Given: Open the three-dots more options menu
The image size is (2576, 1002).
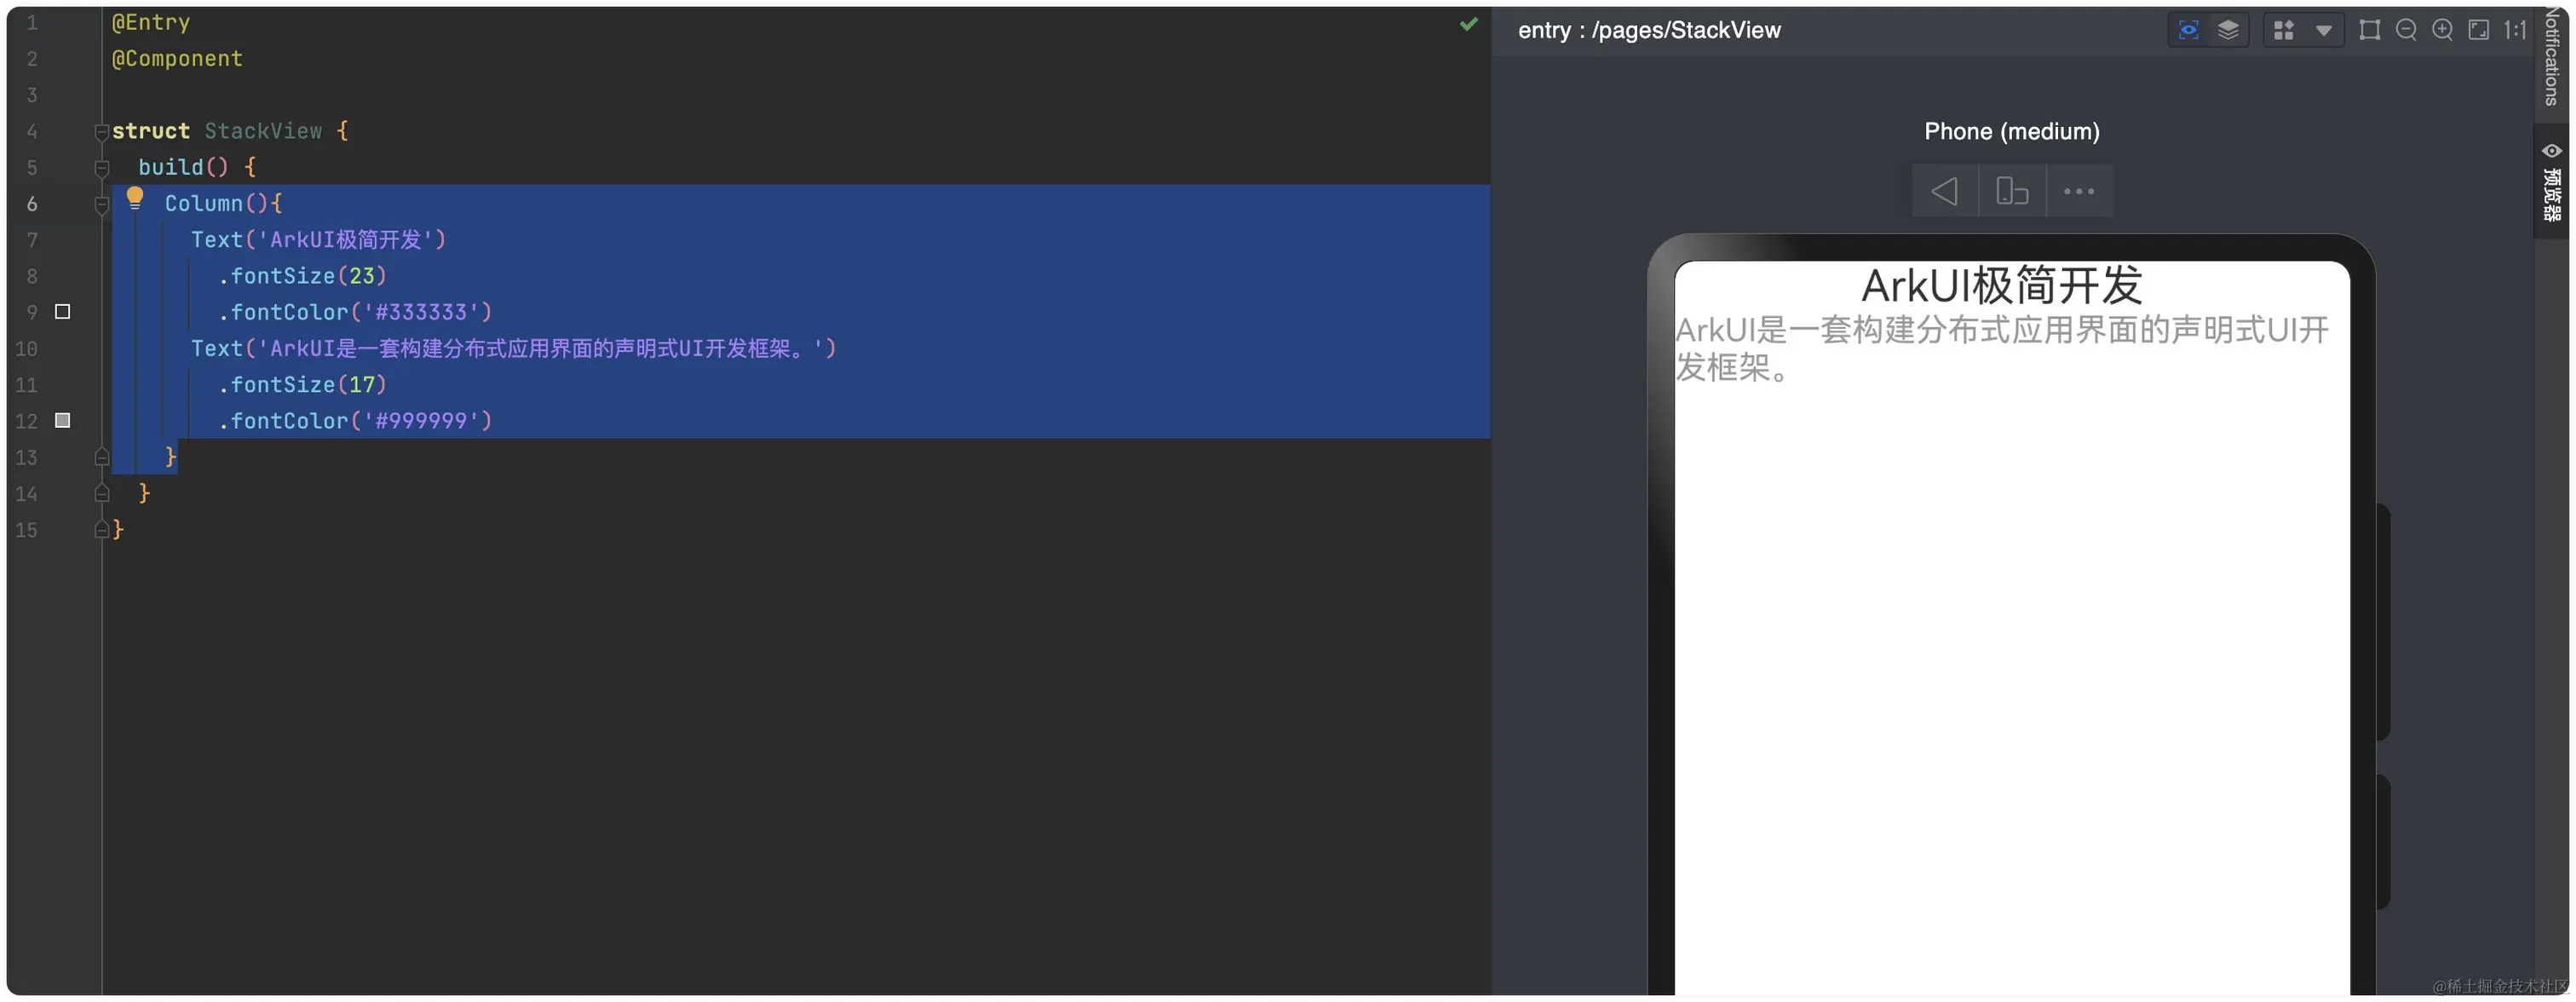Looking at the screenshot, I should pyautogui.click(x=2079, y=191).
